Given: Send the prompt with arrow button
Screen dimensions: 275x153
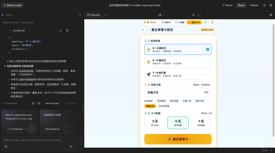Looking at the screenshot, I should (x=78, y=147).
